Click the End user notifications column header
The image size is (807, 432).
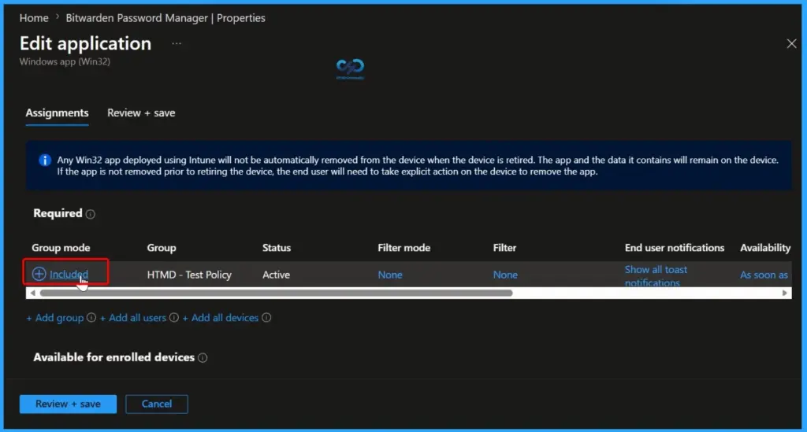tap(675, 248)
